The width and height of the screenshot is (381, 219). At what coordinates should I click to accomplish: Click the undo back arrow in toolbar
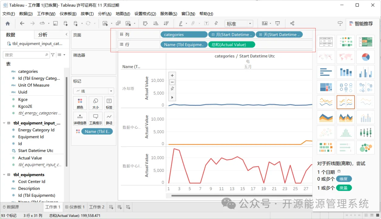22,23
